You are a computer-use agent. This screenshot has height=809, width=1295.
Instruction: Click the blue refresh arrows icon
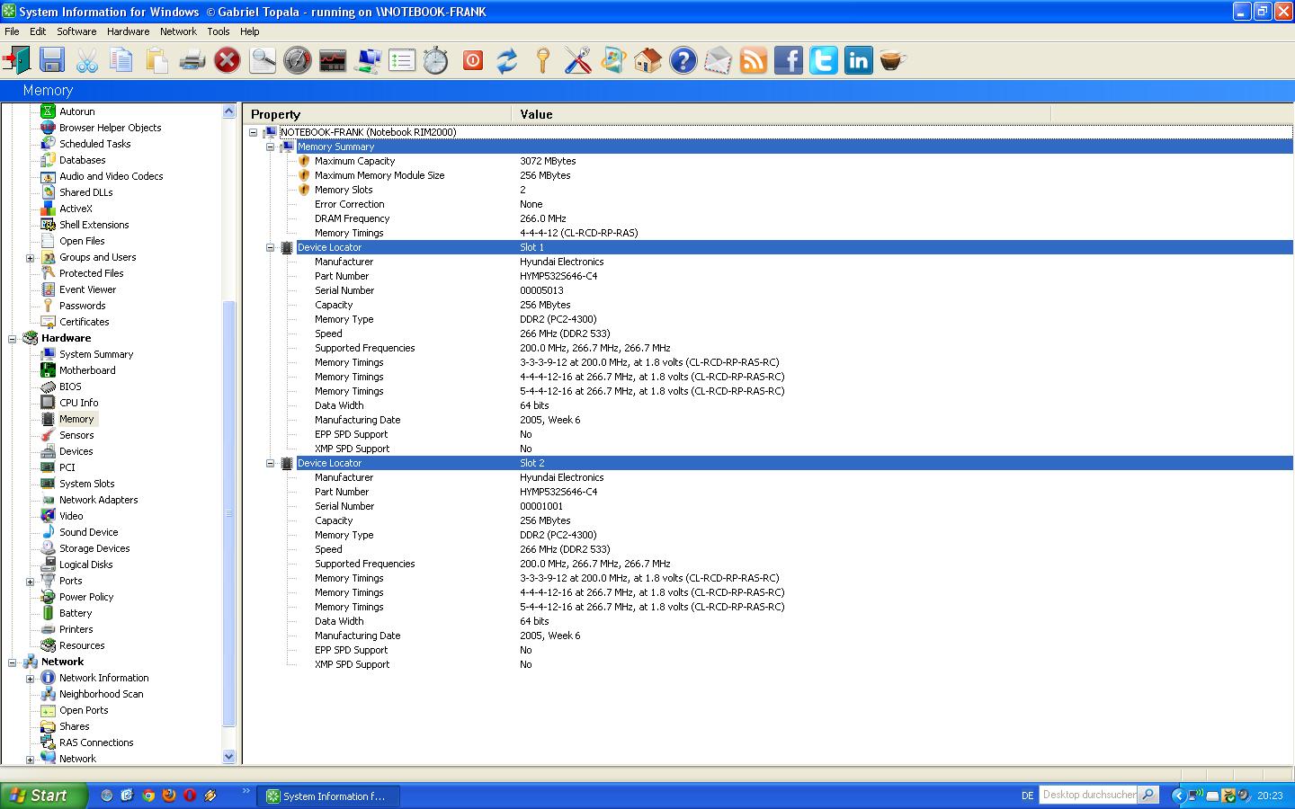click(x=507, y=60)
